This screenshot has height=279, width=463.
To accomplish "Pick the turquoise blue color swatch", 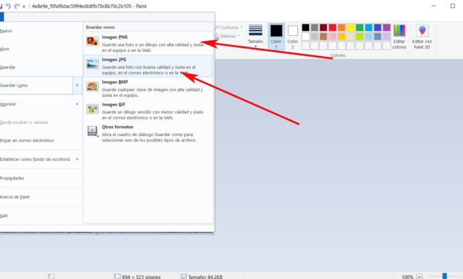I will (x=369, y=27).
